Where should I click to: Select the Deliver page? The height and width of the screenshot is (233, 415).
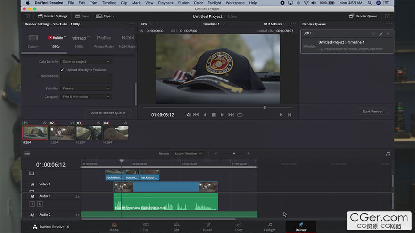point(301,227)
